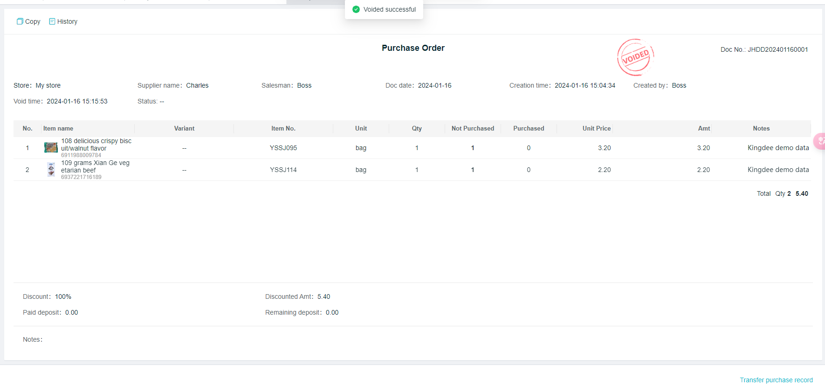Click the Purchase Order title
The image size is (825, 386).
(x=413, y=48)
